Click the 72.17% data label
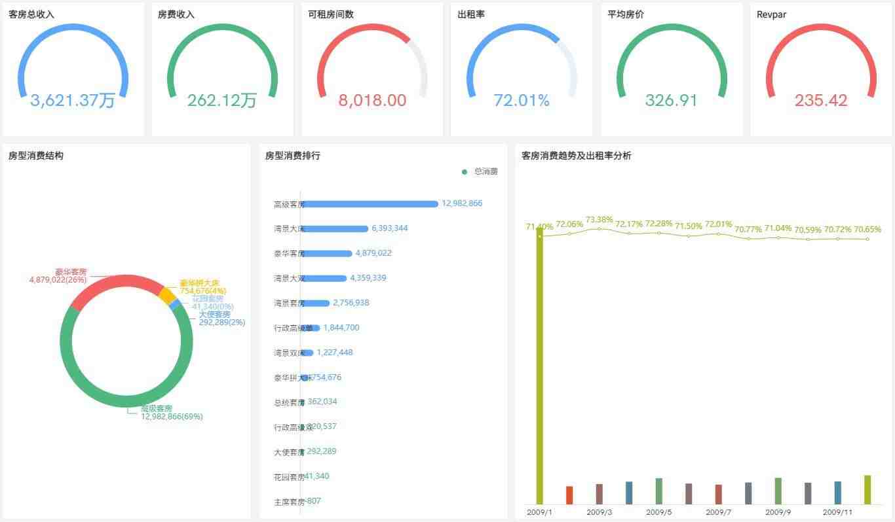This screenshot has height=522, width=895. pyautogui.click(x=629, y=224)
